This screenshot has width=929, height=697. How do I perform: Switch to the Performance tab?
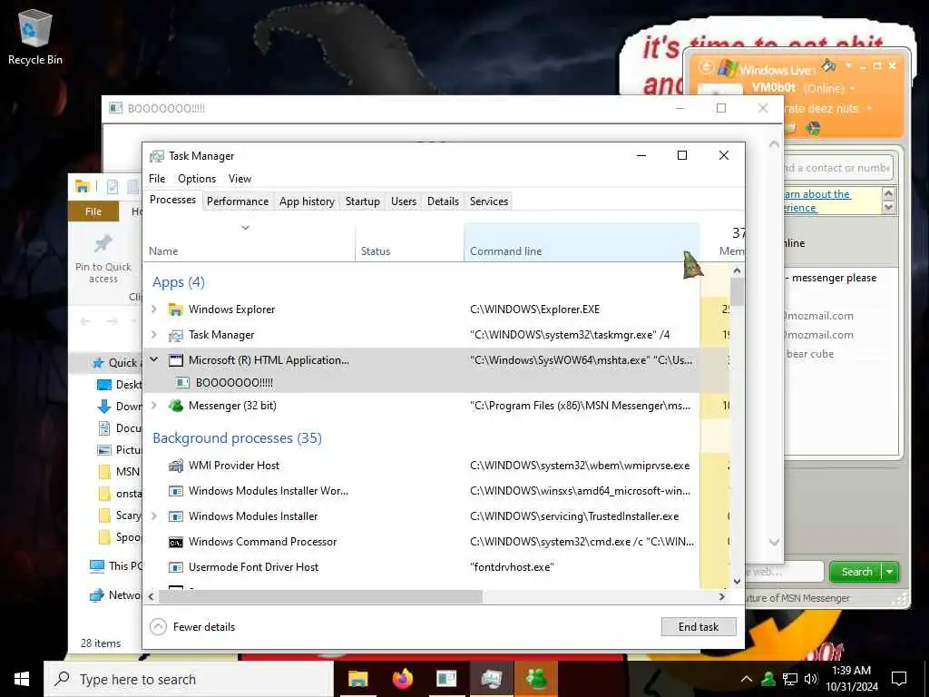coord(238,201)
